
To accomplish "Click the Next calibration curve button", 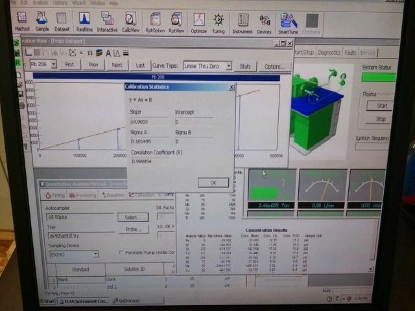I will click(x=117, y=65).
